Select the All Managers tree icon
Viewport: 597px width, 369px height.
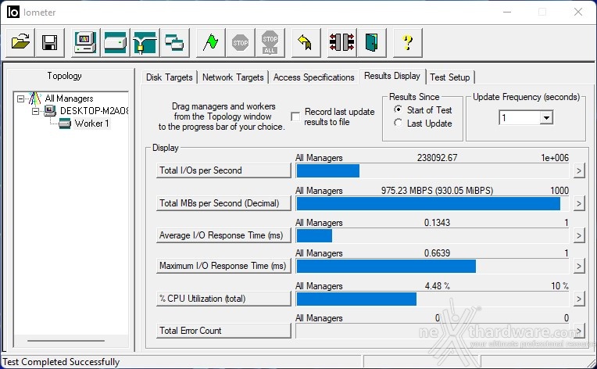click(34, 99)
